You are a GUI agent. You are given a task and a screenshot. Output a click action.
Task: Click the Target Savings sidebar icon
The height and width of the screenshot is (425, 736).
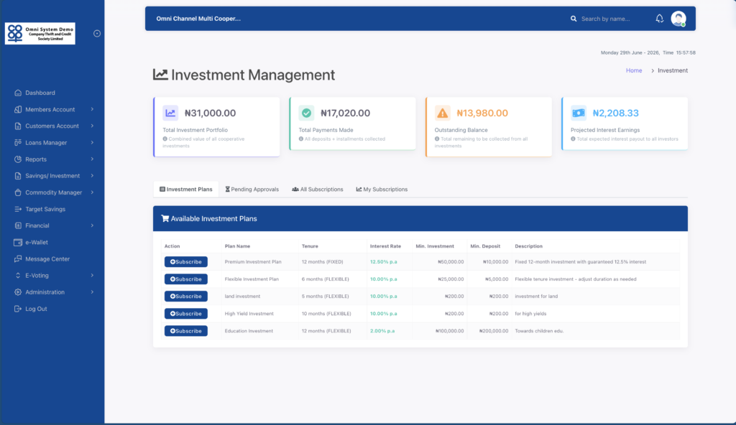pos(18,209)
